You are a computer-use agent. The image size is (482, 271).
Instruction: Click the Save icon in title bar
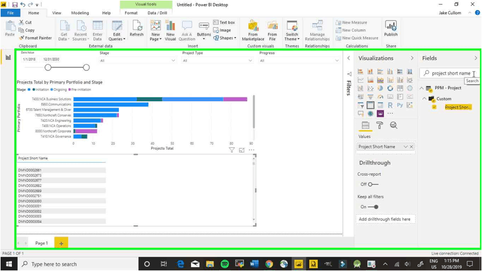coord(15,5)
